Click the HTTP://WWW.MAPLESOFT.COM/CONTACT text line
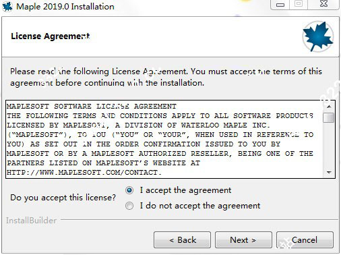 click(84, 173)
